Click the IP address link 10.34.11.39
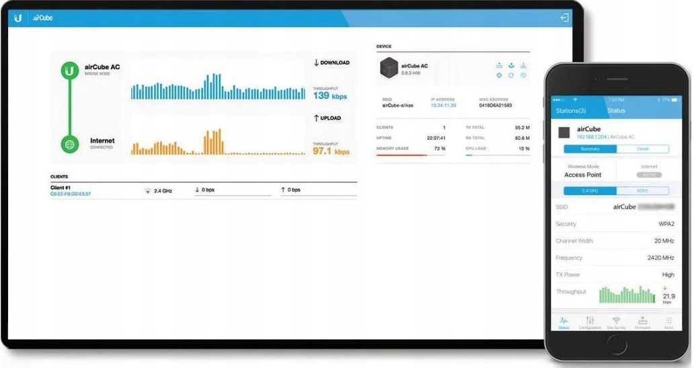694x368 pixels. (x=443, y=106)
